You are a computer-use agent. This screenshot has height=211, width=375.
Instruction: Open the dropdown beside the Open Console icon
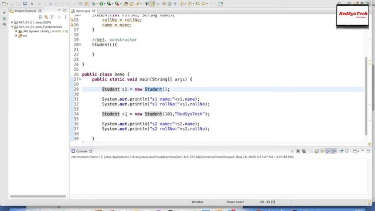(358, 151)
